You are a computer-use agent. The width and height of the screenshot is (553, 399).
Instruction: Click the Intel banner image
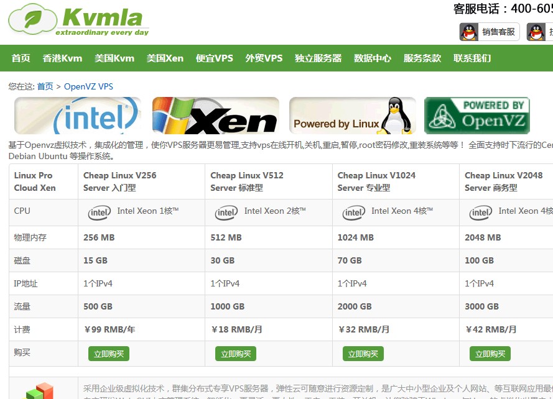[x=78, y=116]
